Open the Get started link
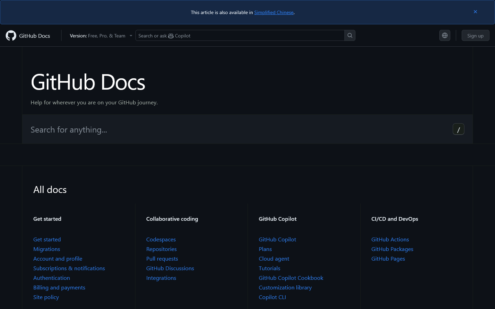Screen dimensions: 495x309 (47, 239)
